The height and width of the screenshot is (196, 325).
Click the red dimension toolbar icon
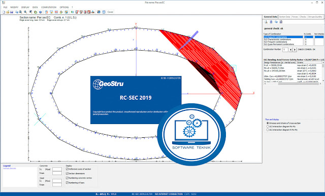pyautogui.click(x=56, y=12)
